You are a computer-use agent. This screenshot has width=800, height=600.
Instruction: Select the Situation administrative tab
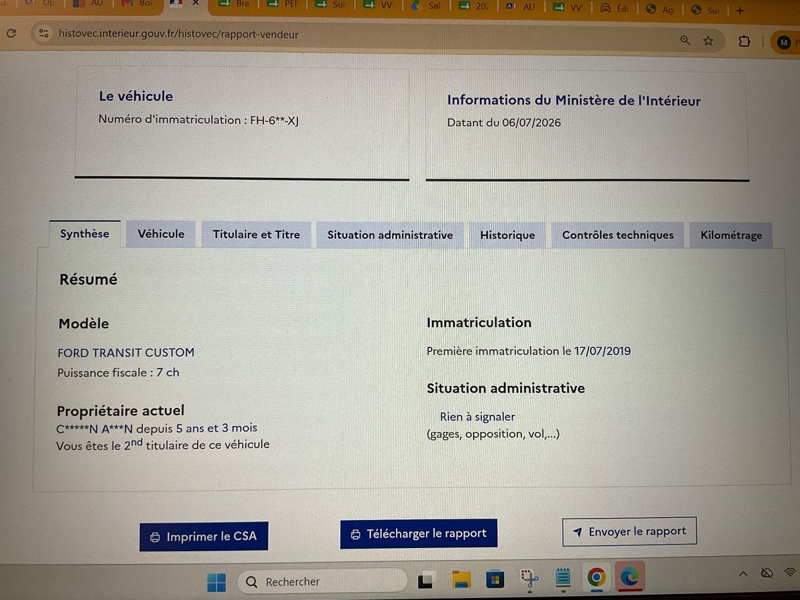[390, 235]
